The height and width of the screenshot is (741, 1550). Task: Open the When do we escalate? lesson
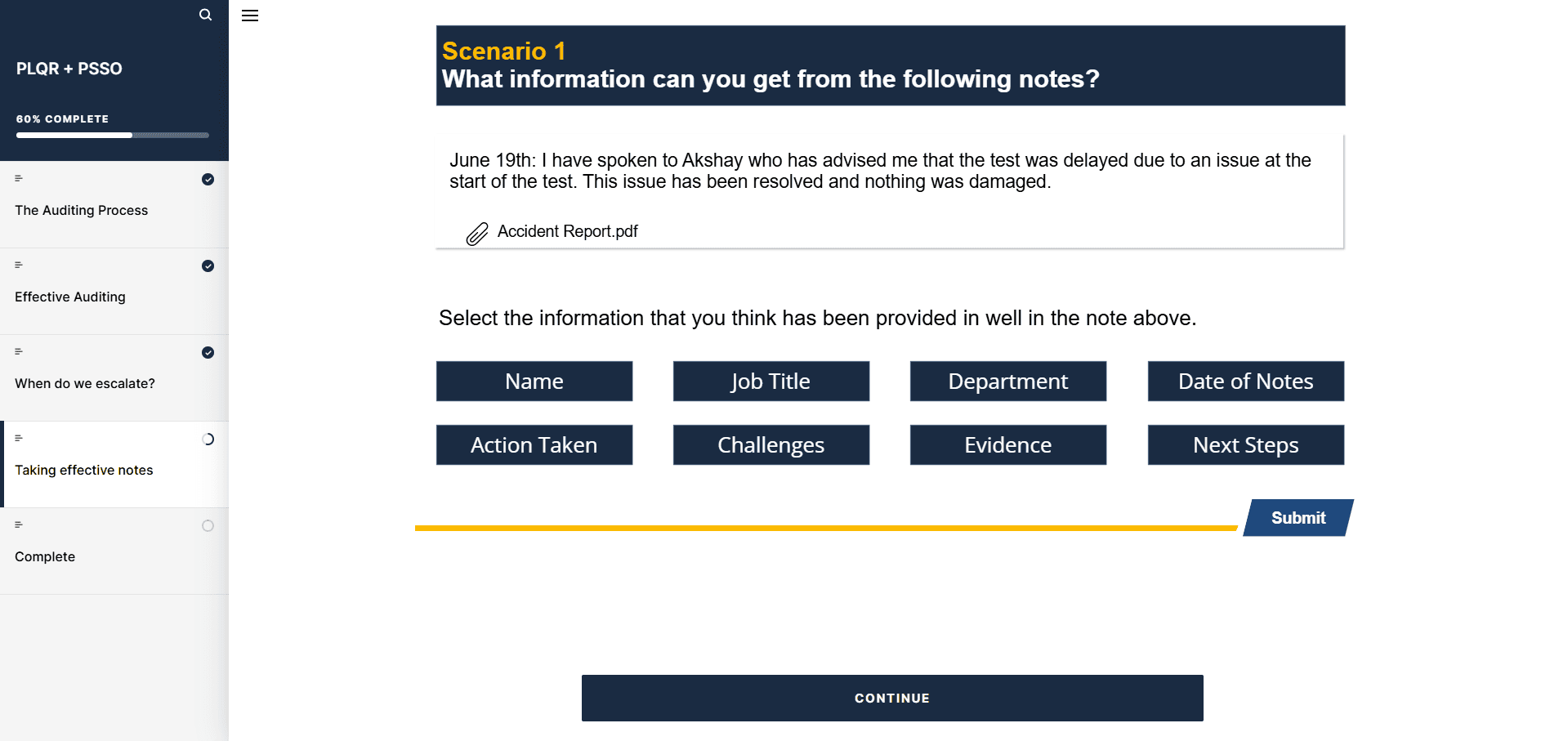(85, 383)
